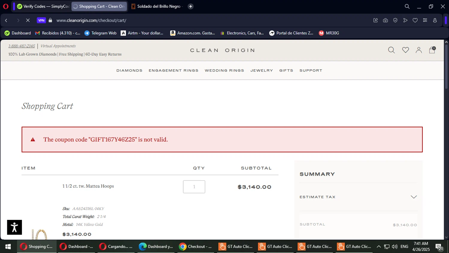Click the Mattea Hoops product name
This screenshot has width=449, height=253.
(x=88, y=186)
